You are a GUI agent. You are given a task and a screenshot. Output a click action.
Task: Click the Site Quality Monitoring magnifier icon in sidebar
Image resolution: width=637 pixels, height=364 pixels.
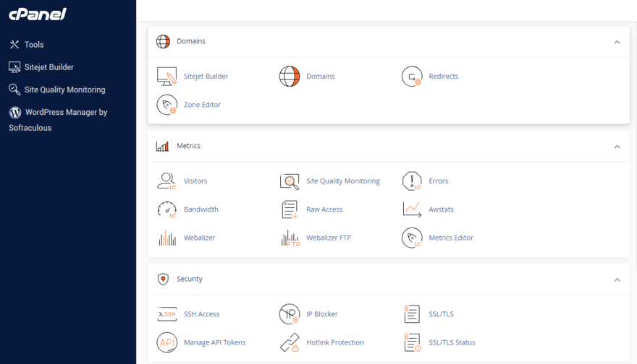14,90
